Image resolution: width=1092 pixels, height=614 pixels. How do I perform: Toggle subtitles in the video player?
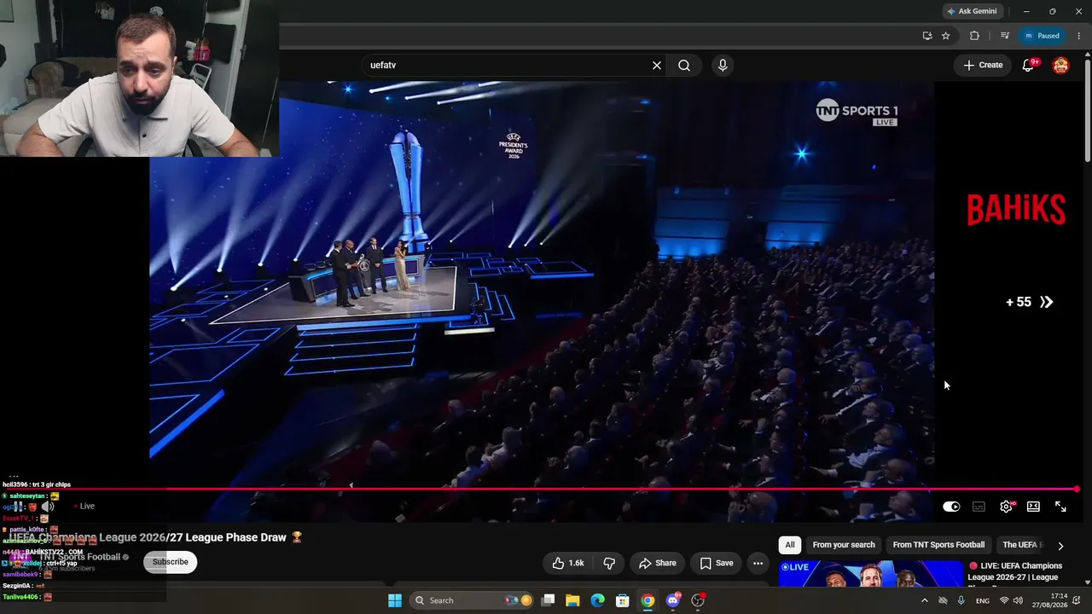[x=979, y=507]
